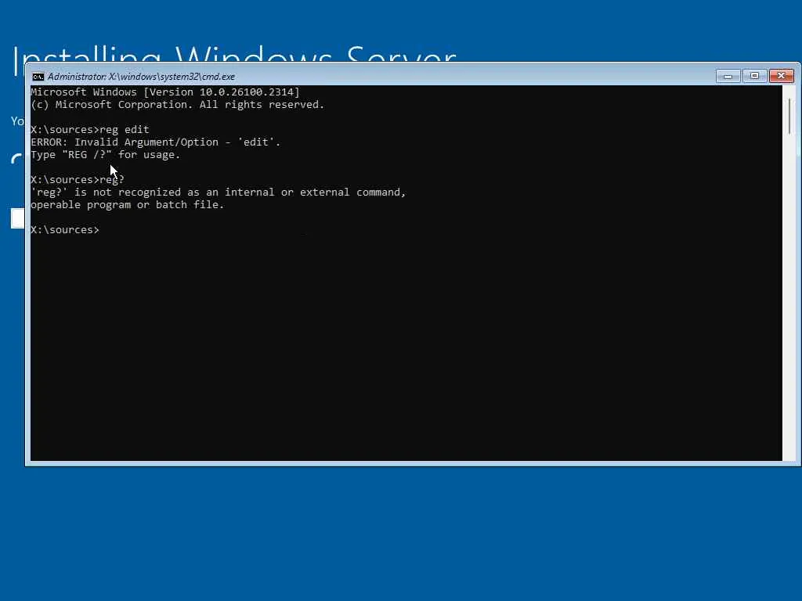
Task: Close the Administrator cmd.exe window
Action: pyautogui.click(x=782, y=76)
